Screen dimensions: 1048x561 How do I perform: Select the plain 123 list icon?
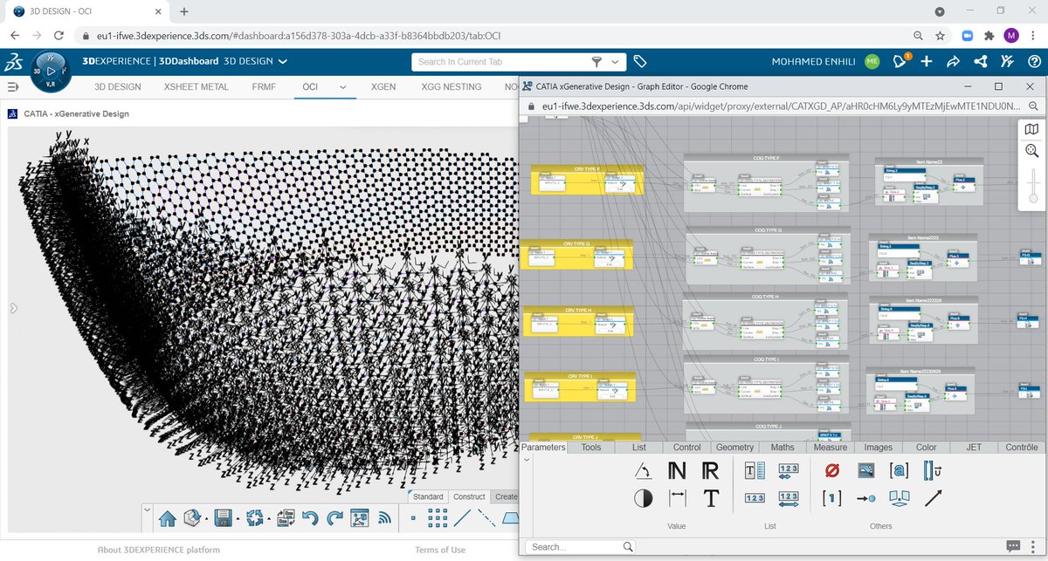(755, 498)
